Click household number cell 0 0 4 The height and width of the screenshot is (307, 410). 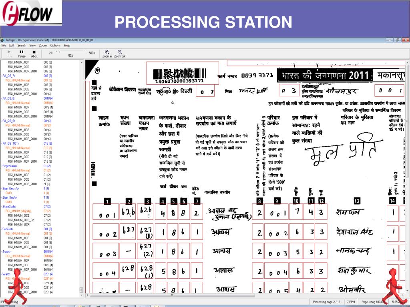277,271
